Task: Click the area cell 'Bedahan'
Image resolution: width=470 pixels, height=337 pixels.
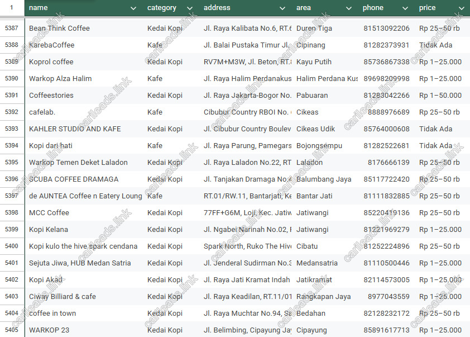Action: pos(326,314)
